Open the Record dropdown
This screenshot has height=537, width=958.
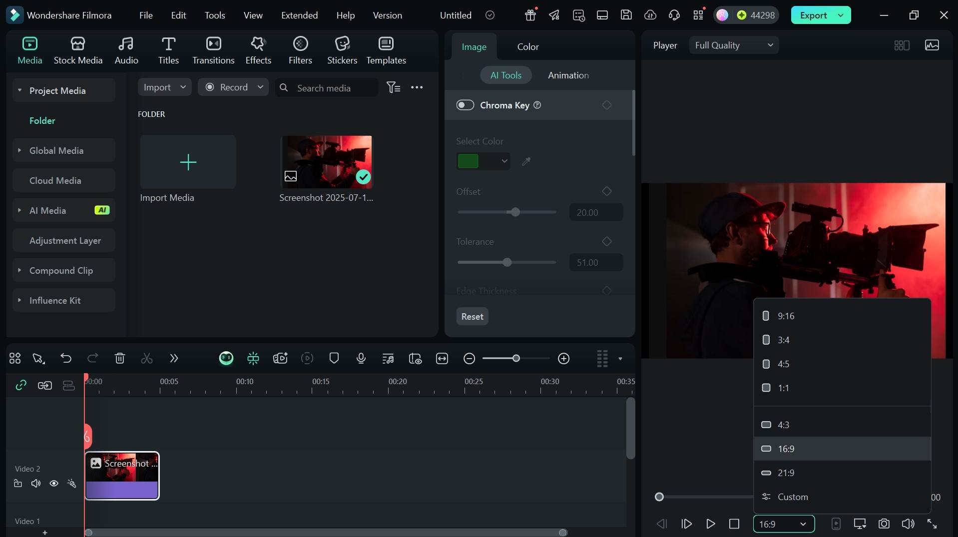coord(233,87)
